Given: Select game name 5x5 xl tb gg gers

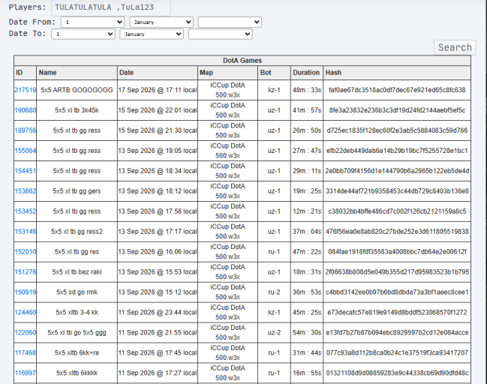Looking at the screenshot, I should [77, 191].
